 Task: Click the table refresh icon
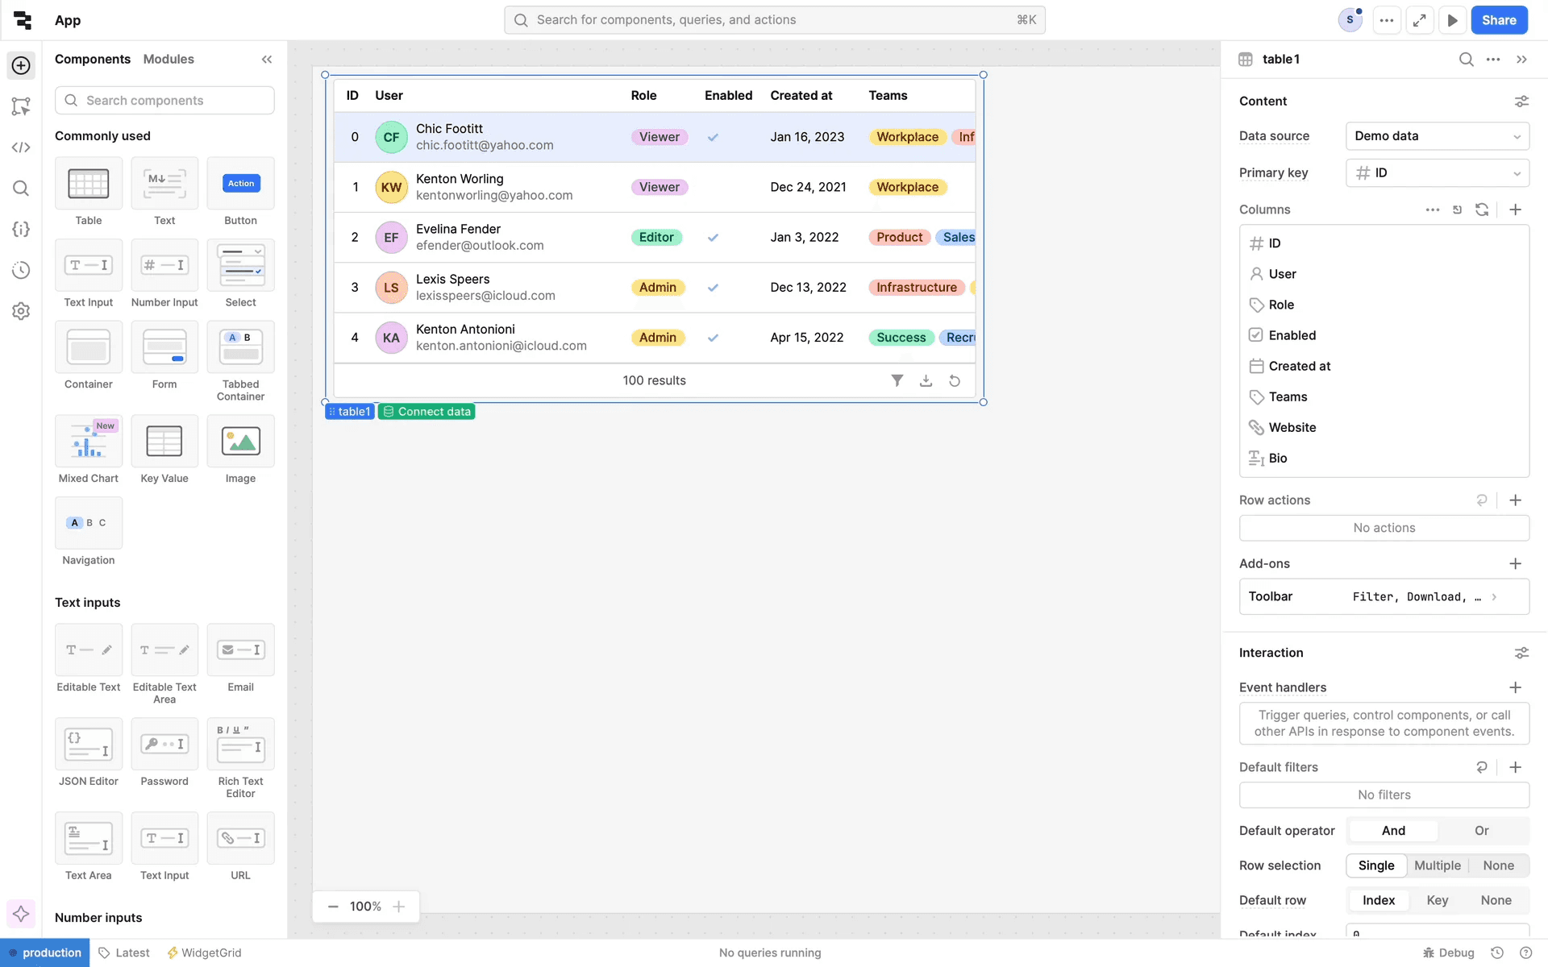[x=955, y=380]
